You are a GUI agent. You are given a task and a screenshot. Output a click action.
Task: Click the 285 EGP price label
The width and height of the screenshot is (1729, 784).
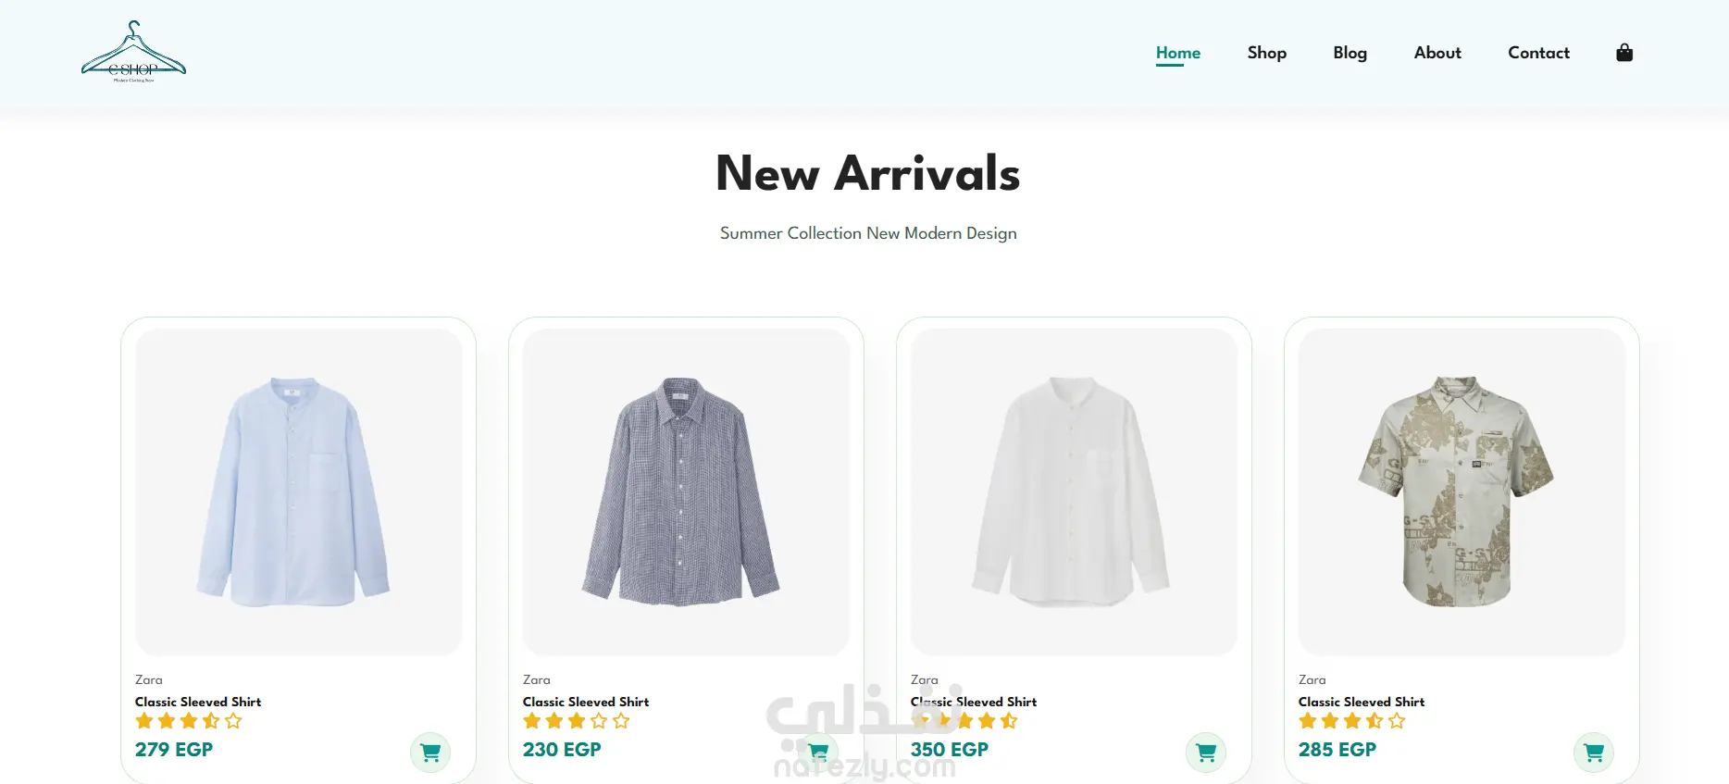point(1337,750)
